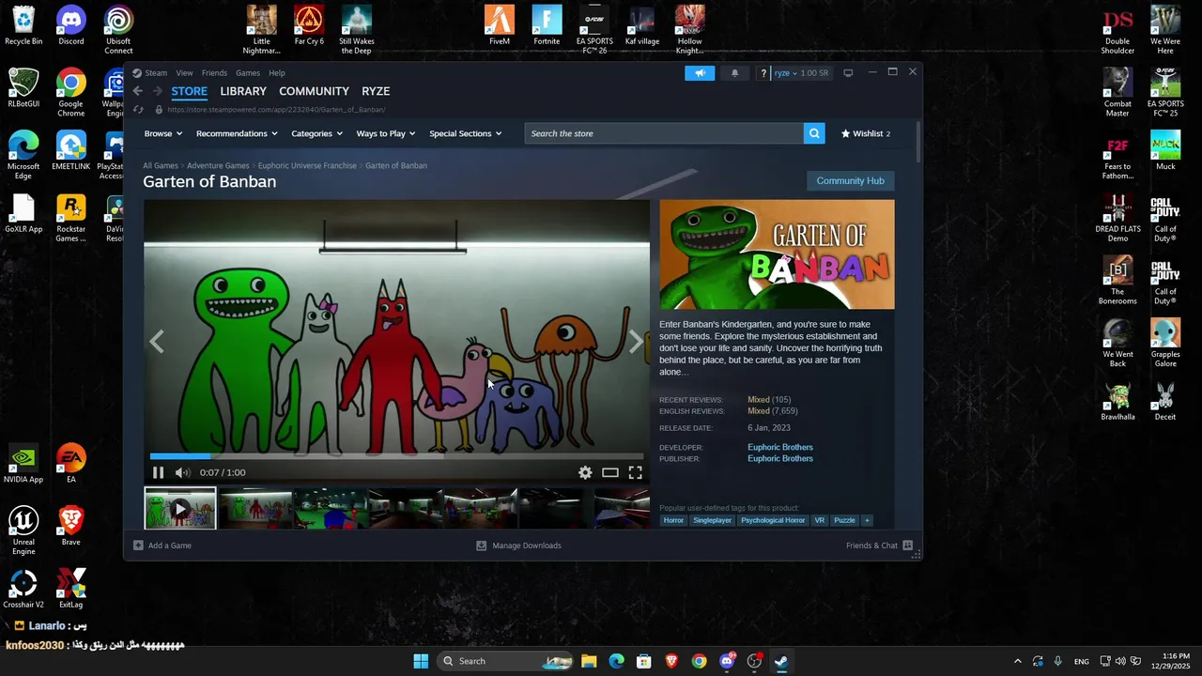Image resolution: width=1202 pixels, height=676 pixels.
Task: Show previous media with left arrow
Action: pos(157,342)
